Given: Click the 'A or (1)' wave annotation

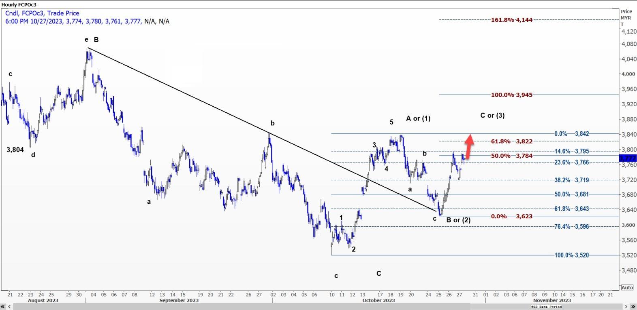Looking at the screenshot, I should click(418, 118).
